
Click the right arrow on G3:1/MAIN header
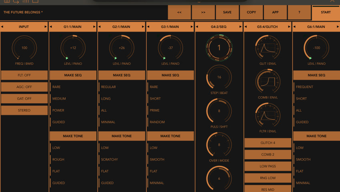tap(192, 27)
